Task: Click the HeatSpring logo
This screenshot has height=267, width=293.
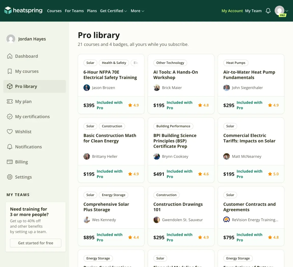Action: pos(23,10)
